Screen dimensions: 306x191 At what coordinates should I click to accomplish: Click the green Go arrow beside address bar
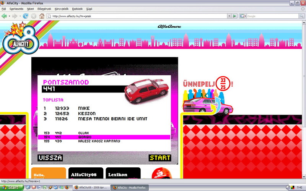234,16
